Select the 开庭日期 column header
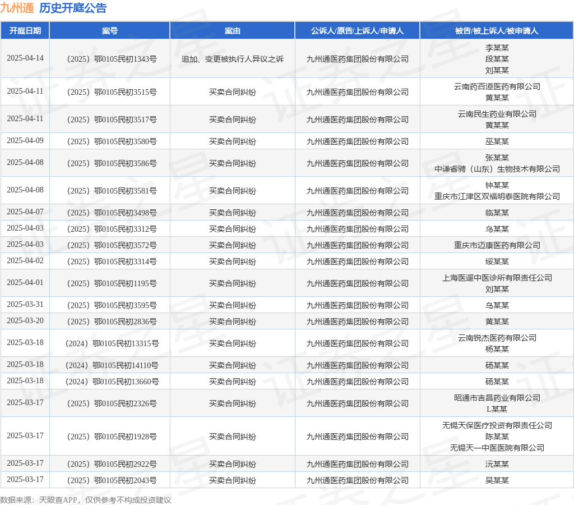574x505 pixels. pyautogui.click(x=25, y=31)
